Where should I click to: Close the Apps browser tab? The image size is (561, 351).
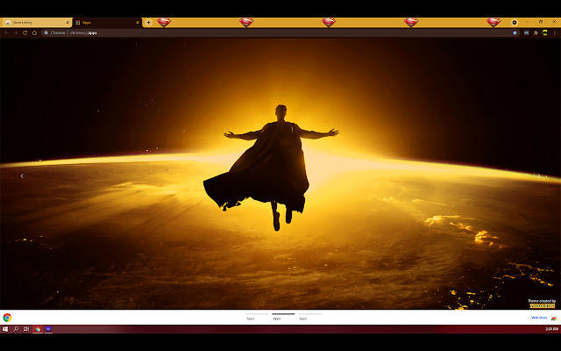[138, 23]
